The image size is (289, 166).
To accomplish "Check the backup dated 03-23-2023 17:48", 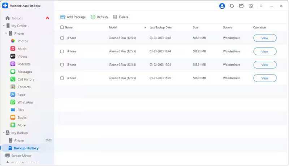I will tap(62, 38).
